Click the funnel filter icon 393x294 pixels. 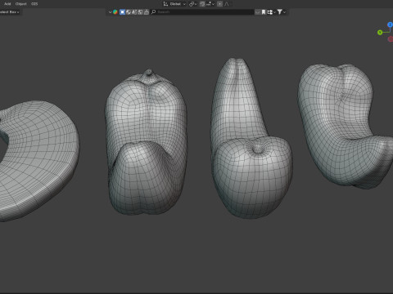coord(280,12)
